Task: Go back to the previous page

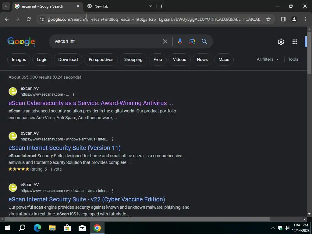Action: coord(7,19)
